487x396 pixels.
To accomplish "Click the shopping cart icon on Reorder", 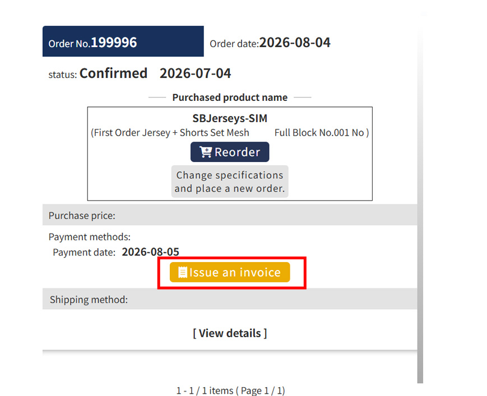I will pyautogui.click(x=206, y=152).
